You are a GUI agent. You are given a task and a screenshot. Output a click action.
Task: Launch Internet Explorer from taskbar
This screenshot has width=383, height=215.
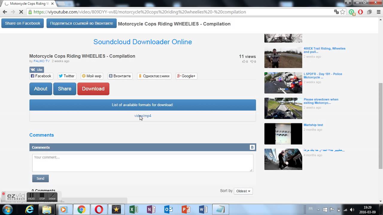[29, 210]
